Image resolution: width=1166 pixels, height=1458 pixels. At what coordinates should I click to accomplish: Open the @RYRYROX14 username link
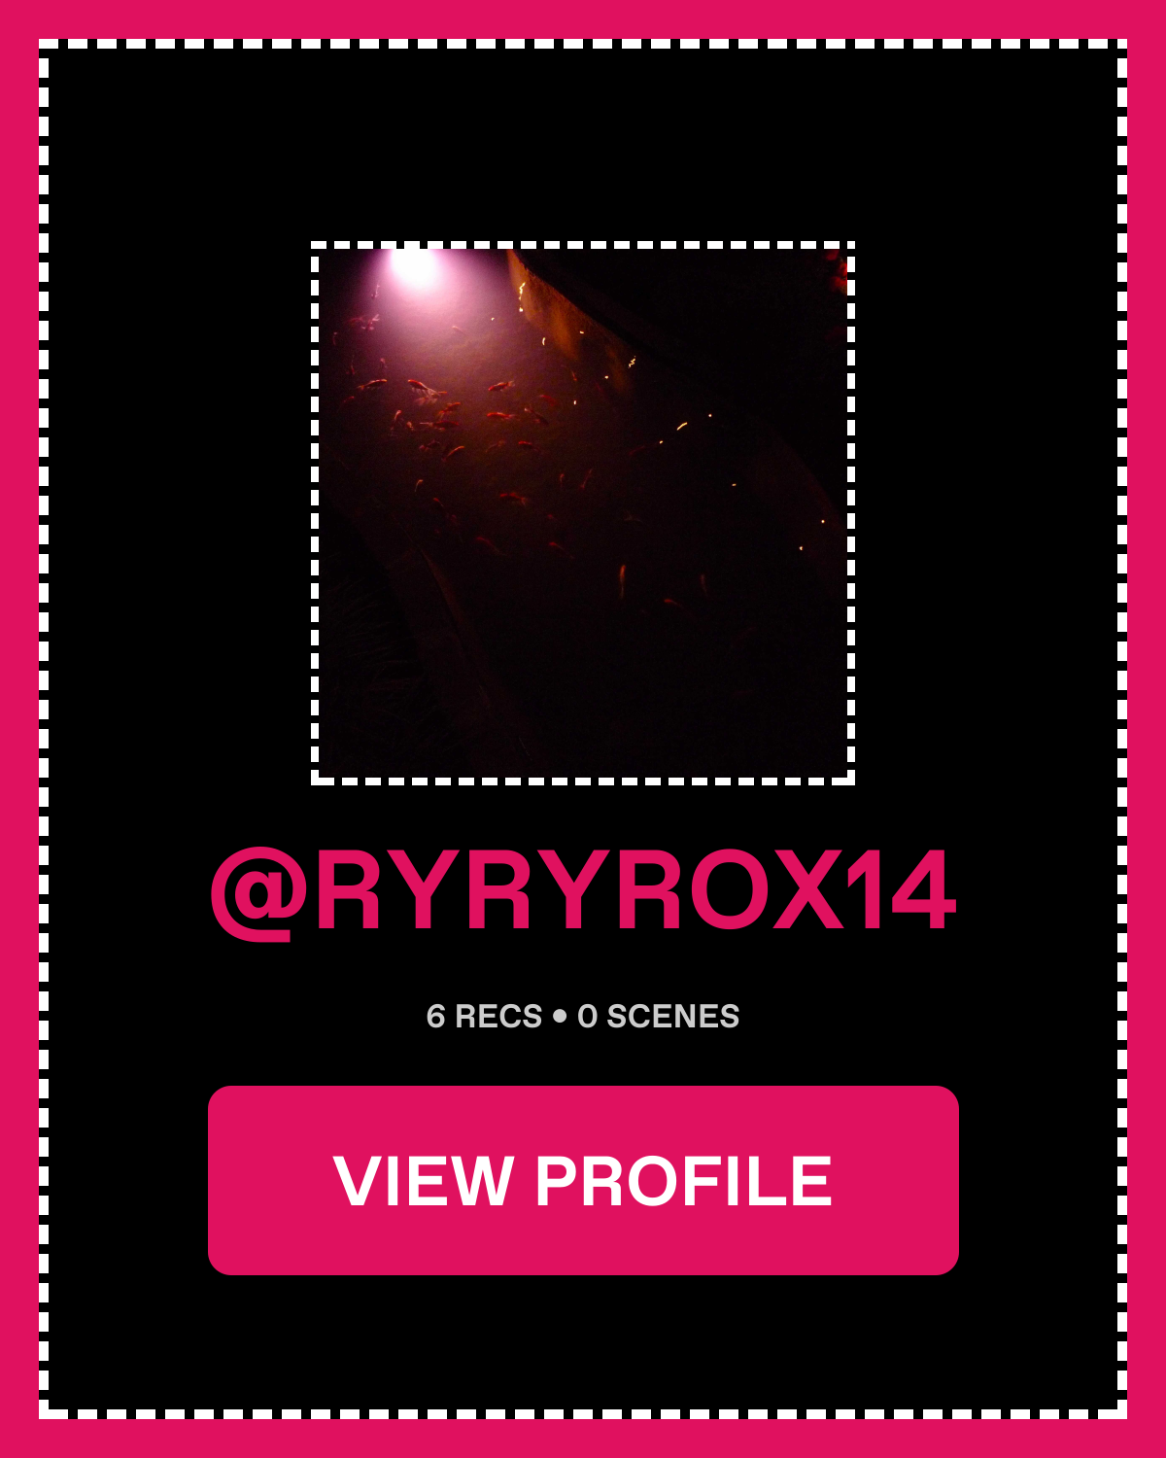click(583, 891)
